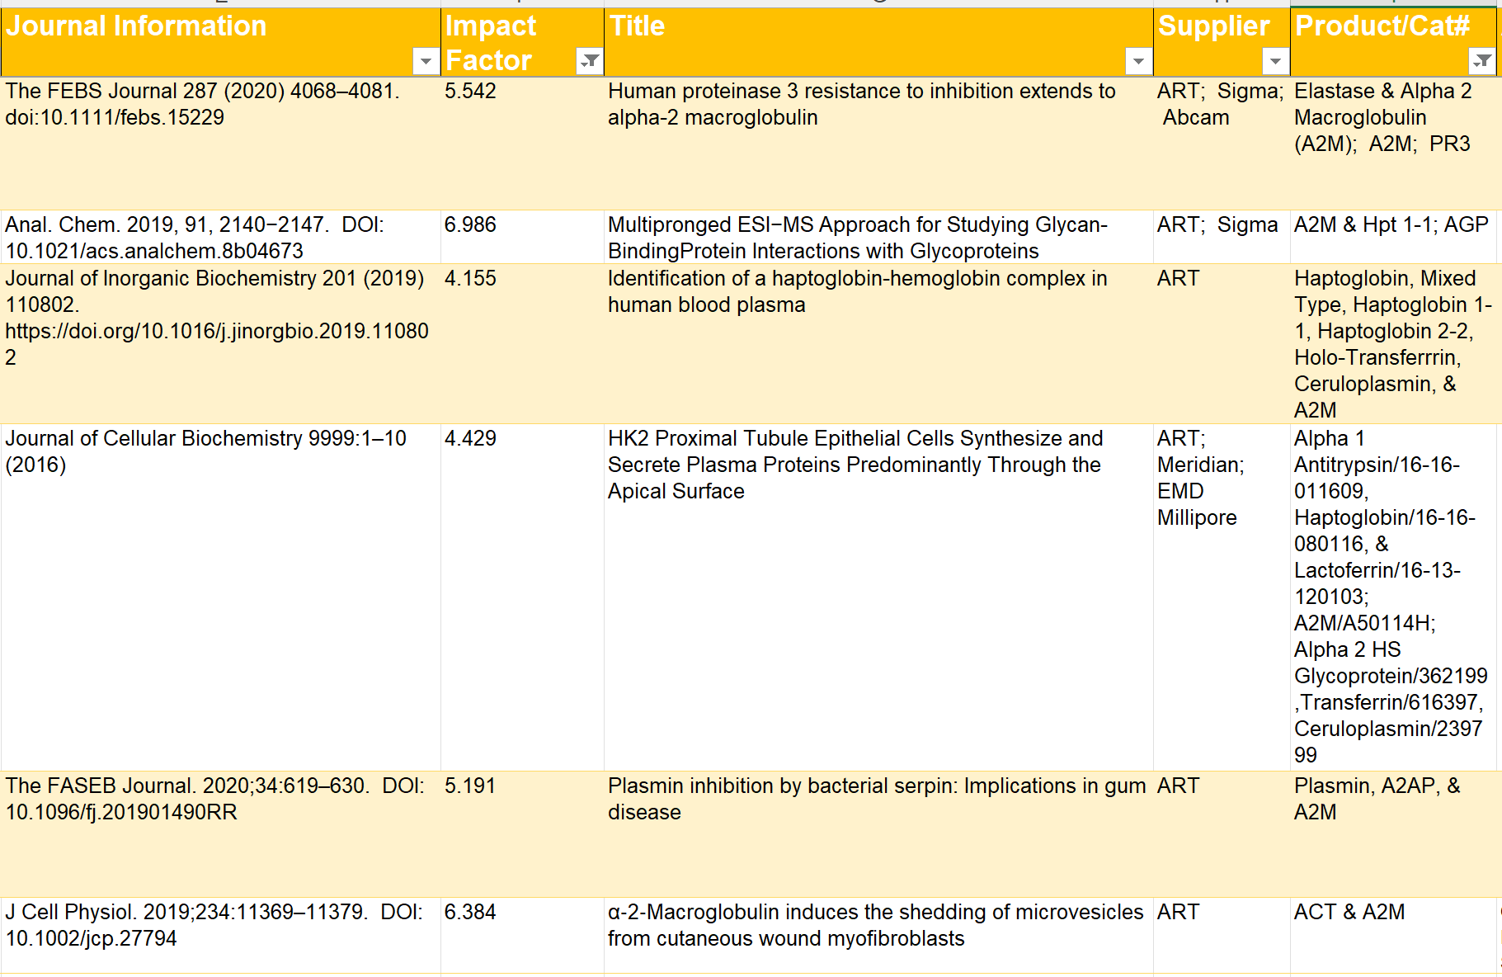Click the Product/Cat# applied filter icon
Screen dimensions: 1502x977
pos(1482,61)
